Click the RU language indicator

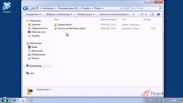pos(150,100)
